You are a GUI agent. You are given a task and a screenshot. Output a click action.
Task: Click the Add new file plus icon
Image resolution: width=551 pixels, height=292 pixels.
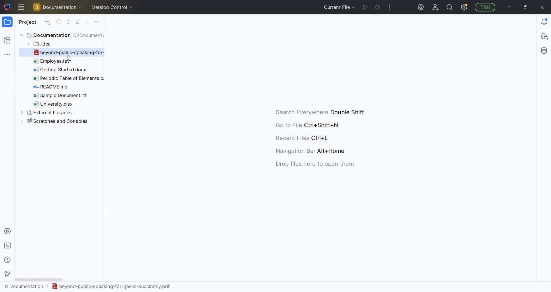47,22
